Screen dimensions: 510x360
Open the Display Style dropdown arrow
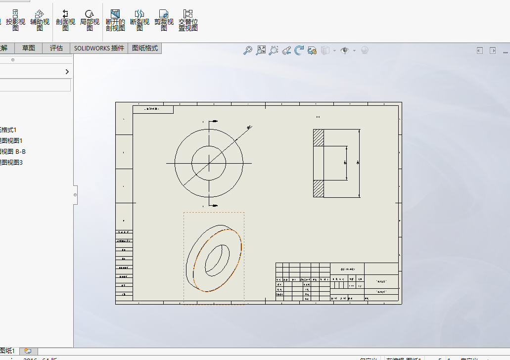pyautogui.click(x=334, y=51)
